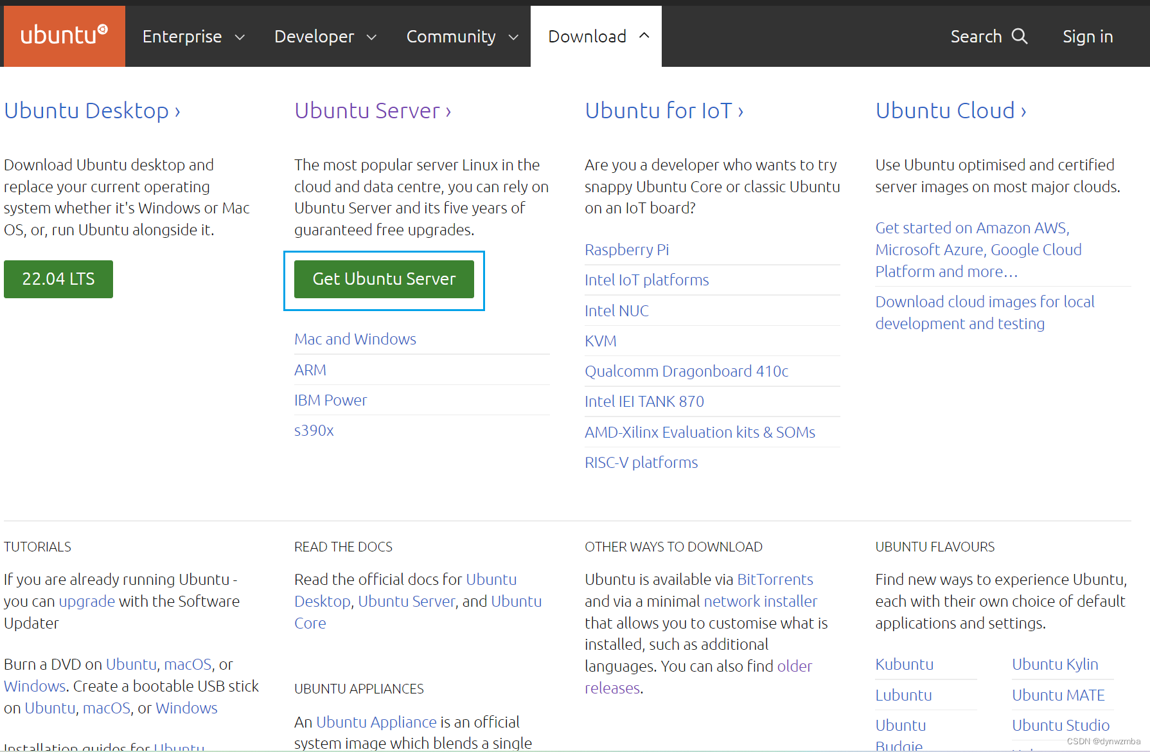Expand the Enterprise menu chevron

(x=240, y=37)
